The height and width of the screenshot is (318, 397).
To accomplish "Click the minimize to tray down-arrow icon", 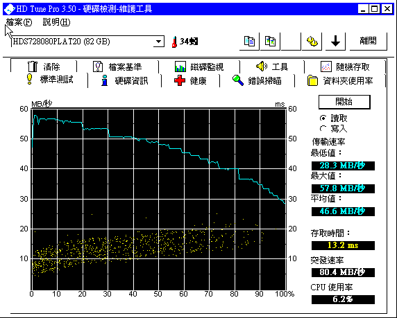I will point(335,41).
